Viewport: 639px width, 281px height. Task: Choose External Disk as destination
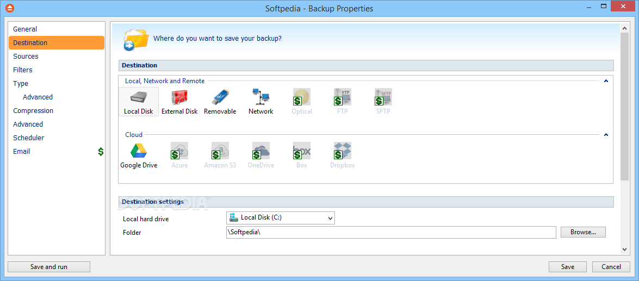tap(179, 102)
